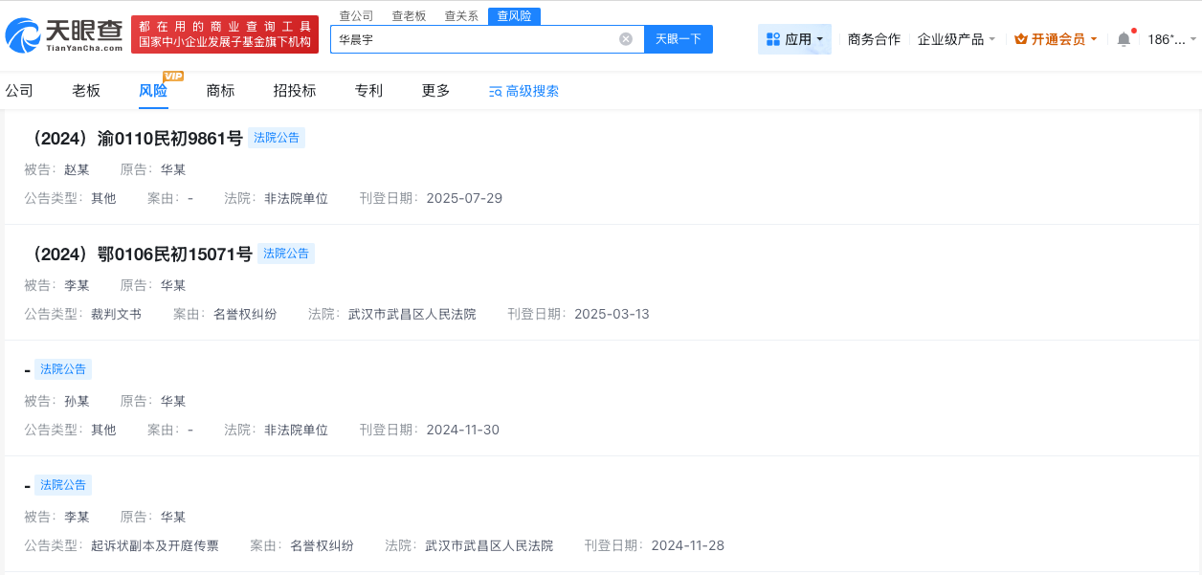Screen dimensions: 1202x575
Task: Select the 招投标 results tab
Action: click(295, 91)
